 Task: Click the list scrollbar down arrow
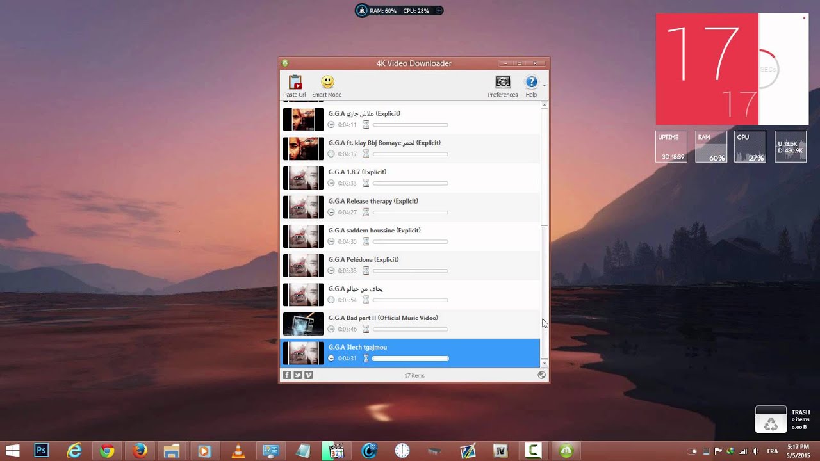[x=545, y=363]
